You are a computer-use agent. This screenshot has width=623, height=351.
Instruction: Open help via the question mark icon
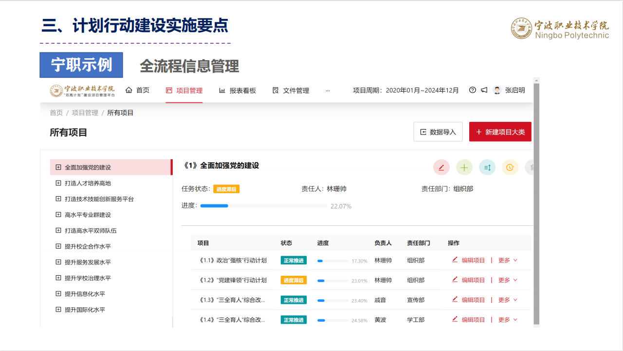(472, 90)
